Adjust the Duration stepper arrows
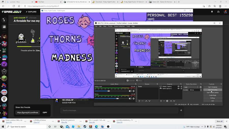Image resolution: width=229 pixels, height=129 pixels. click(x=201, y=90)
